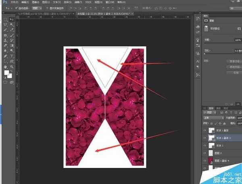Click the foreground color swatch
The image size is (242, 184).
tap(6, 73)
